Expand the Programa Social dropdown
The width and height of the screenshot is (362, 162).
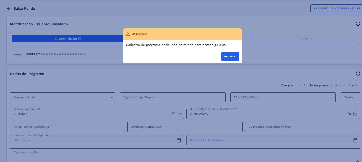[x=112, y=97]
